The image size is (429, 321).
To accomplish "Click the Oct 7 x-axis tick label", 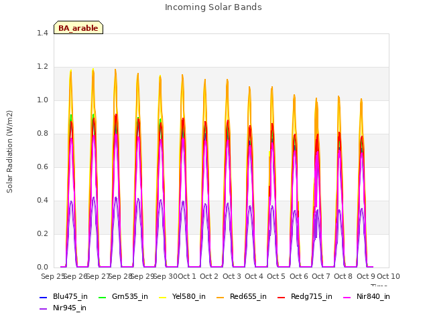I will (321, 276).
